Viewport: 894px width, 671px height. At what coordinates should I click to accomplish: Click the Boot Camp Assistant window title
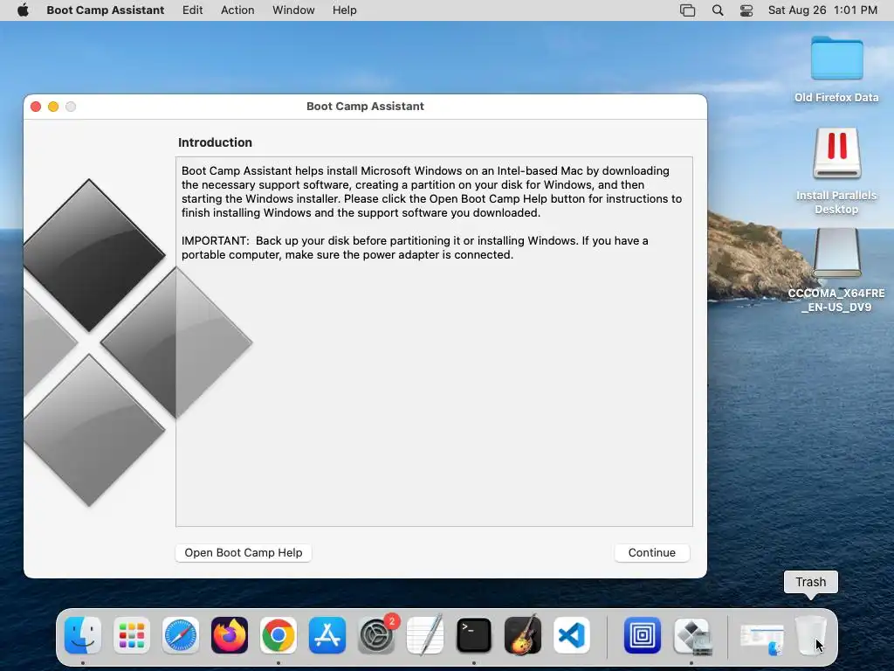[x=366, y=106]
